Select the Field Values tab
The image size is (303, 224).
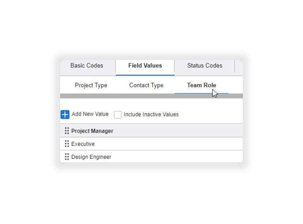point(145,66)
